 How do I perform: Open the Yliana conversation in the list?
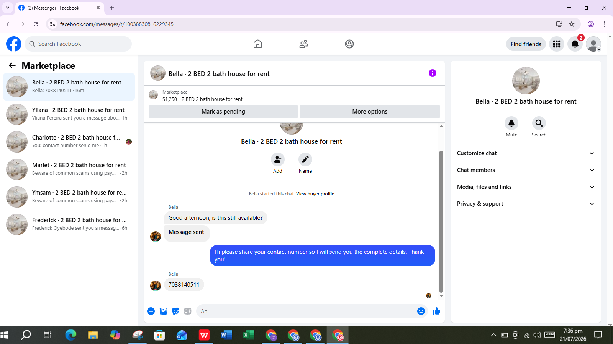[x=69, y=114]
